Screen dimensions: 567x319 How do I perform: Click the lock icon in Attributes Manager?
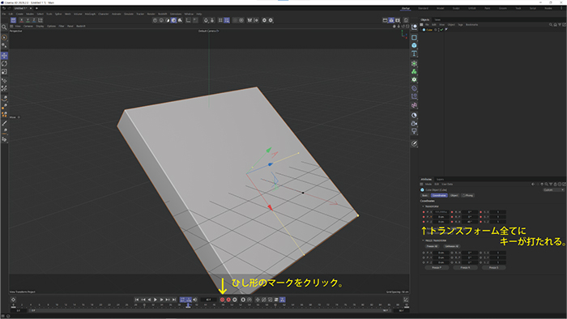(556, 185)
